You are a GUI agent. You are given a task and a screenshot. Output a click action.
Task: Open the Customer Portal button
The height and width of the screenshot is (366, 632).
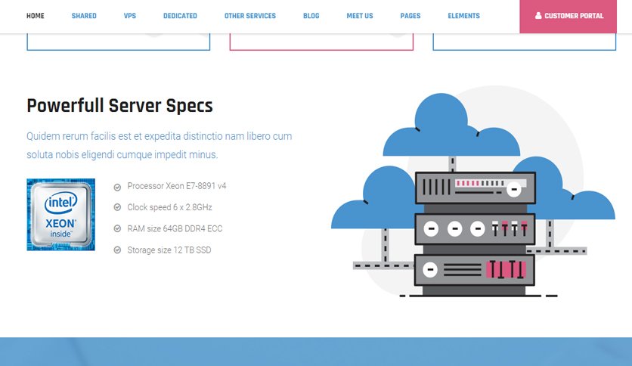click(568, 17)
